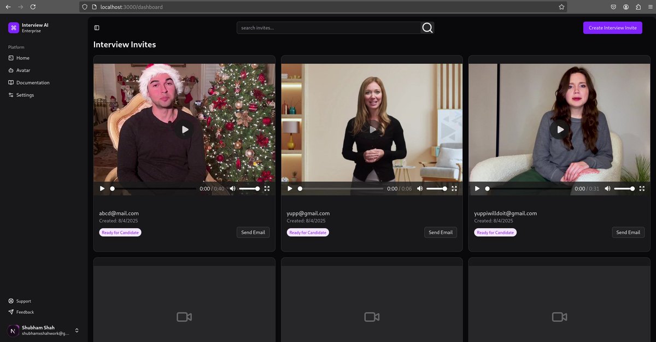Play the yupp@gmail.com video via center overlay
656x342 pixels.
pos(372,129)
